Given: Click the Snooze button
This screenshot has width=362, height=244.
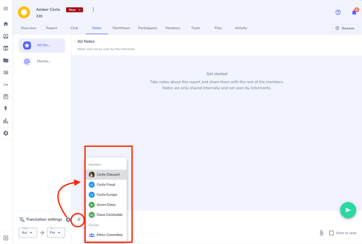Looking at the screenshot, I should [x=345, y=28].
